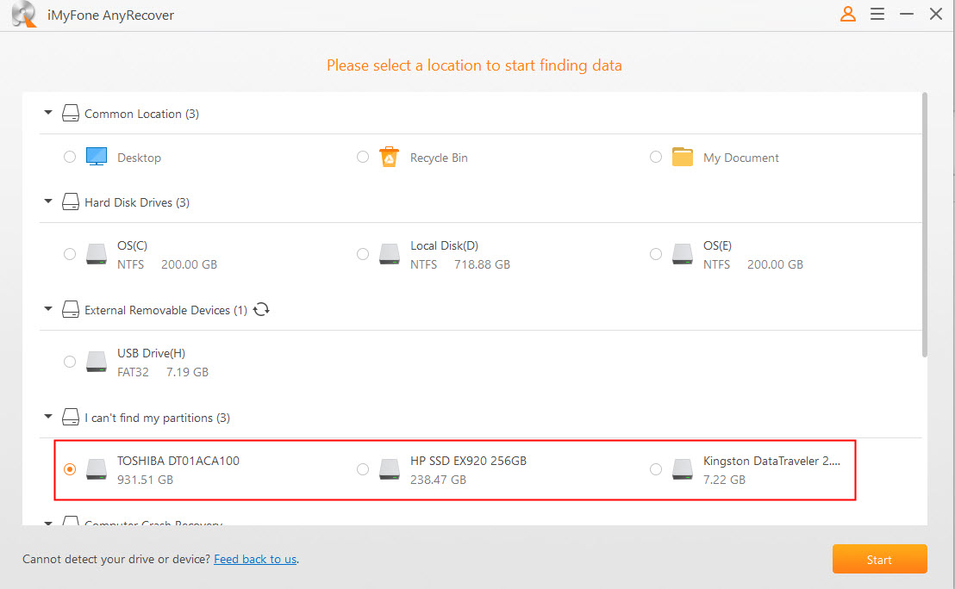Click the HP SSD EX920 drive icon

(390, 469)
